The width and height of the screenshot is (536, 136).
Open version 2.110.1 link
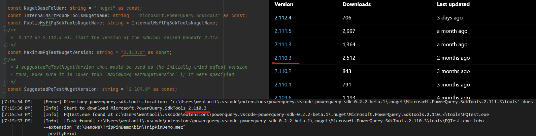pyautogui.click(x=283, y=85)
